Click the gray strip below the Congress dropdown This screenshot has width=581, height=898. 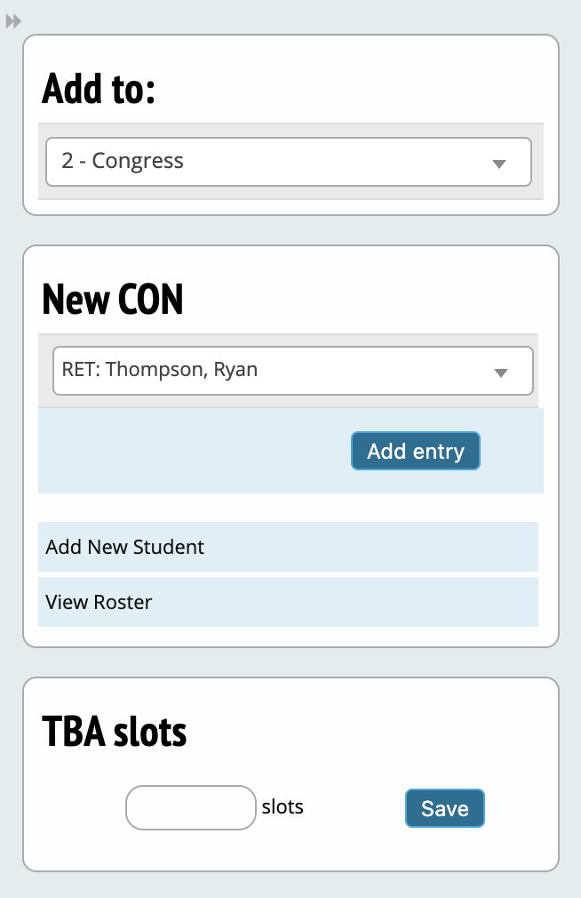pos(290,193)
